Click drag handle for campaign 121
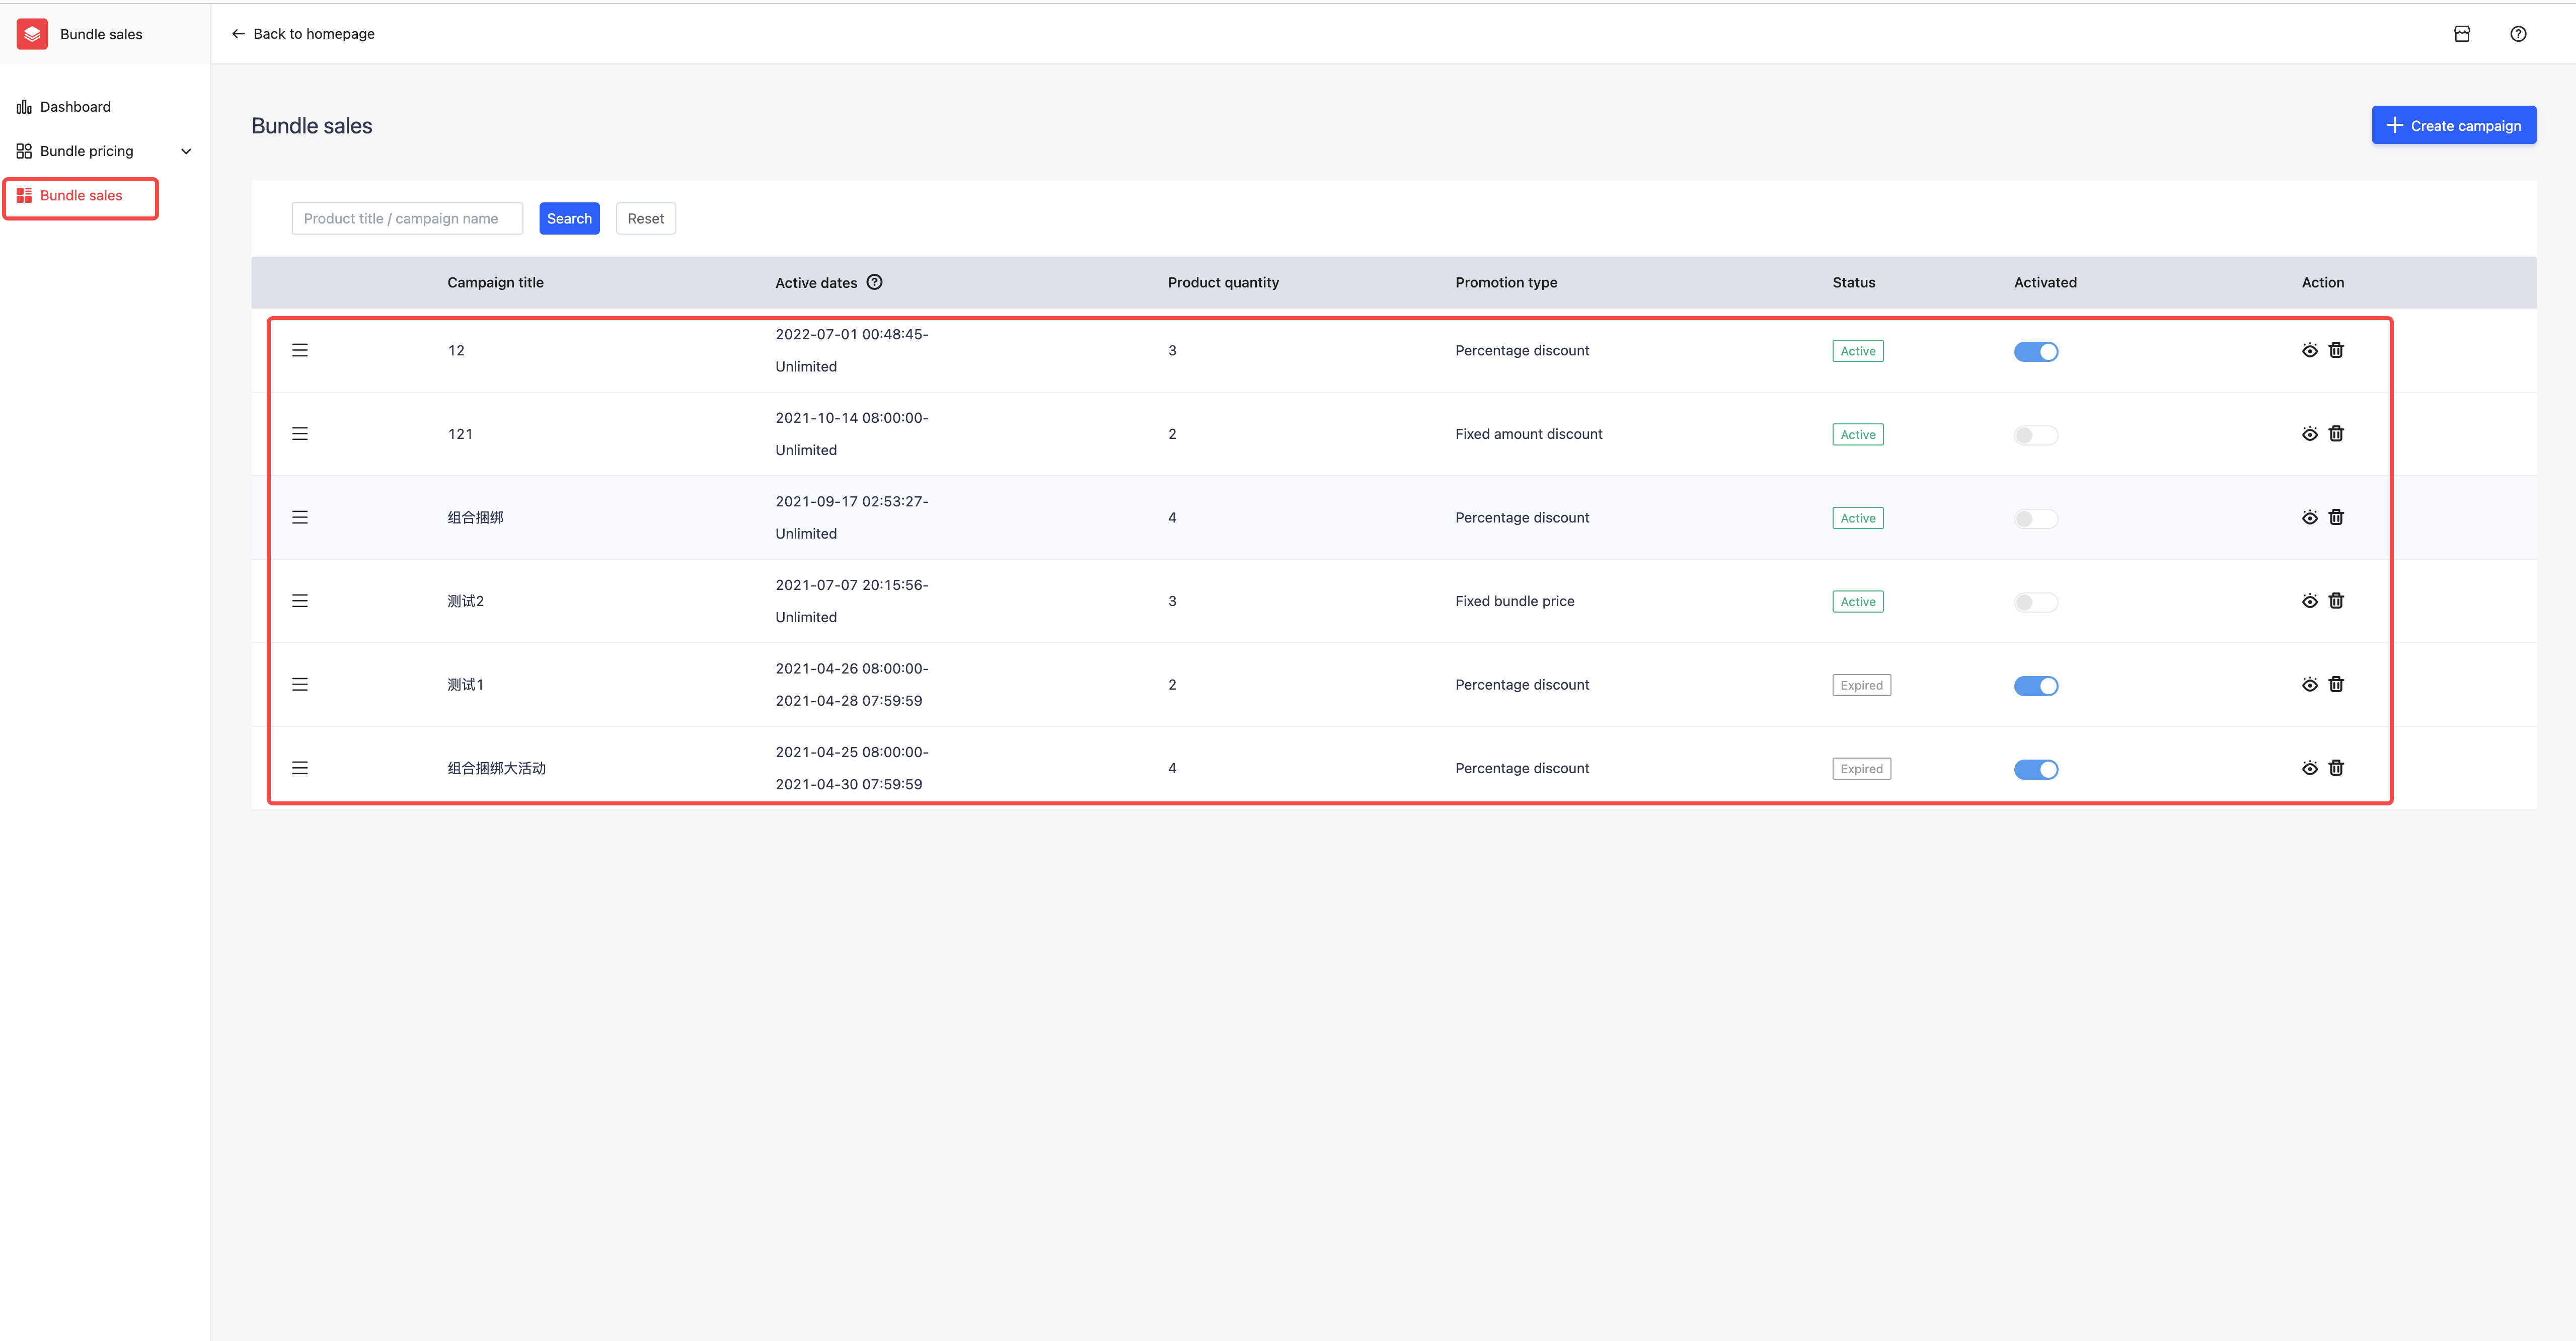The height and width of the screenshot is (1341, 2576). click(x=300, y=434)
